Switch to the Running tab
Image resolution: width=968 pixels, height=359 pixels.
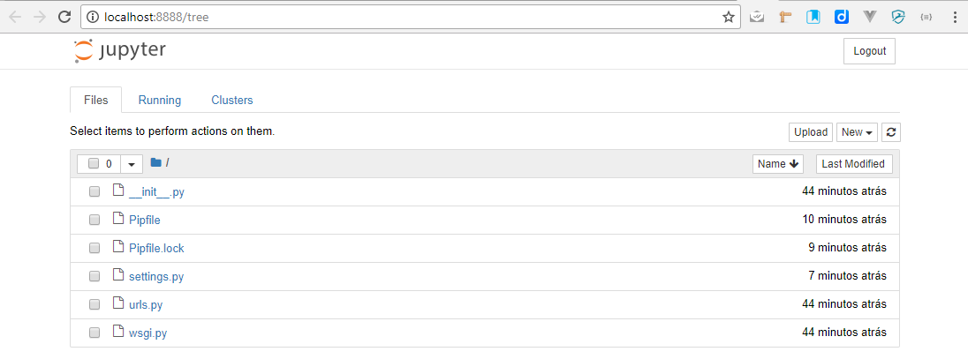(x=160, y=101)
